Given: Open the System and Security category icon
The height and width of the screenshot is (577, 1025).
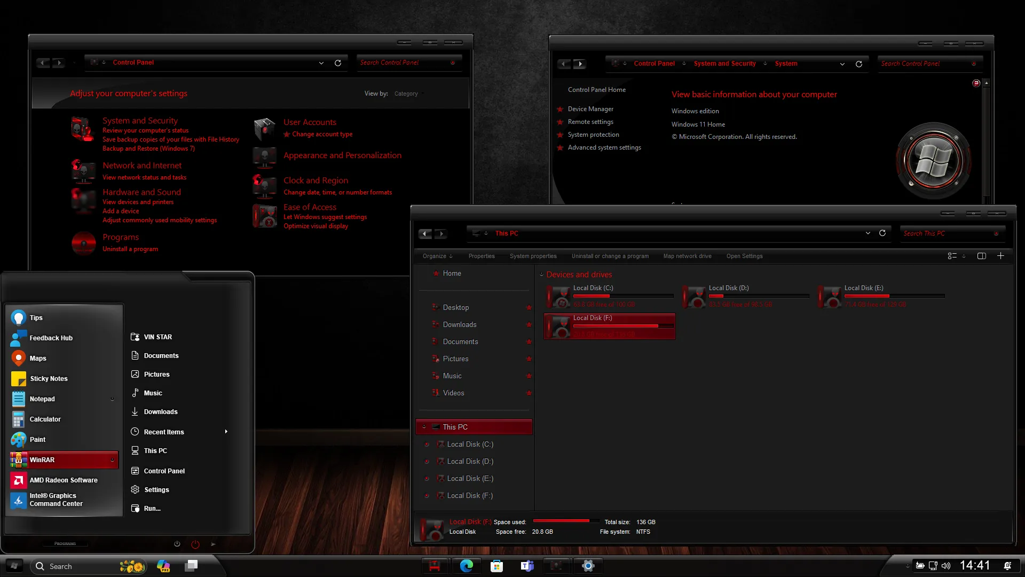Looking at the screenshot, I should [x=83, y=129].
